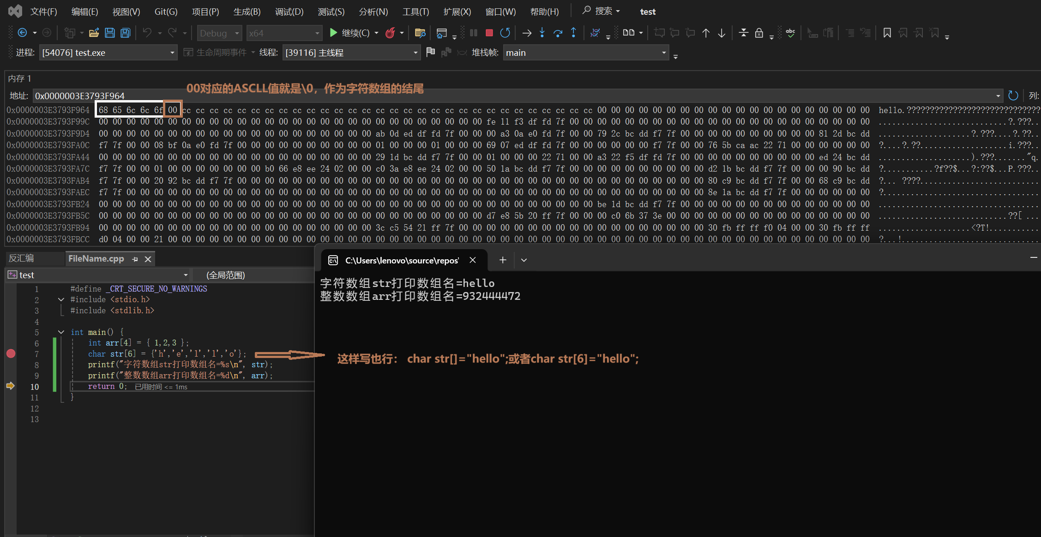Click the green Continue debugging play icon

click(x=333, y=33)
